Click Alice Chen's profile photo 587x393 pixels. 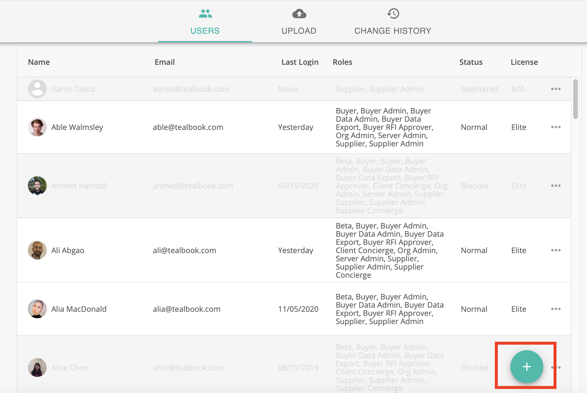(x=37, y=367)
